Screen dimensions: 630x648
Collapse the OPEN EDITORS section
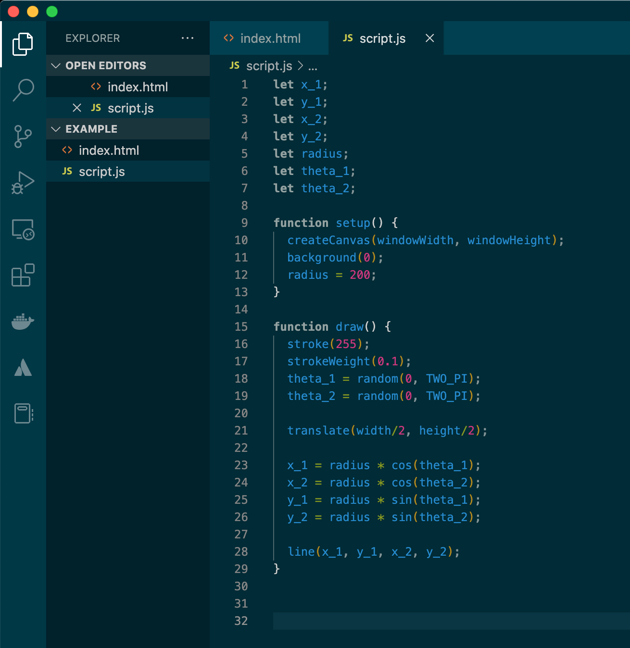click(55, 65)
